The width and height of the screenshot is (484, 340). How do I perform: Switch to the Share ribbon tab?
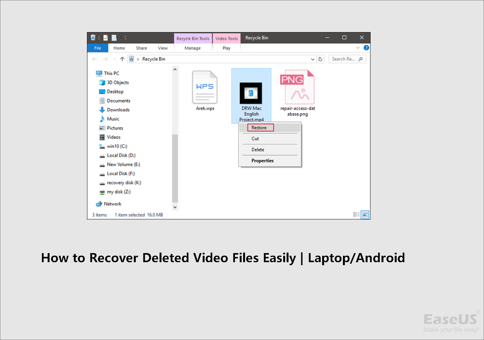[x=141, y=48]
